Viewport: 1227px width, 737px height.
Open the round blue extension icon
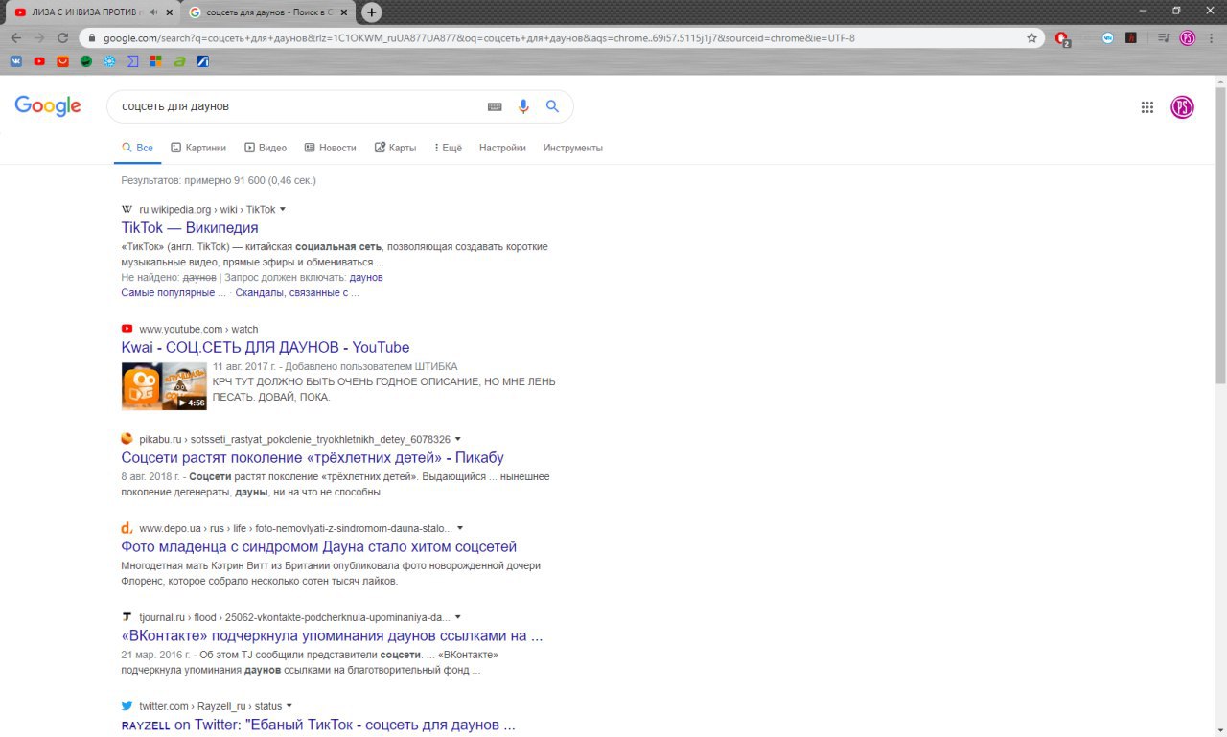(x=1108, y=38)
